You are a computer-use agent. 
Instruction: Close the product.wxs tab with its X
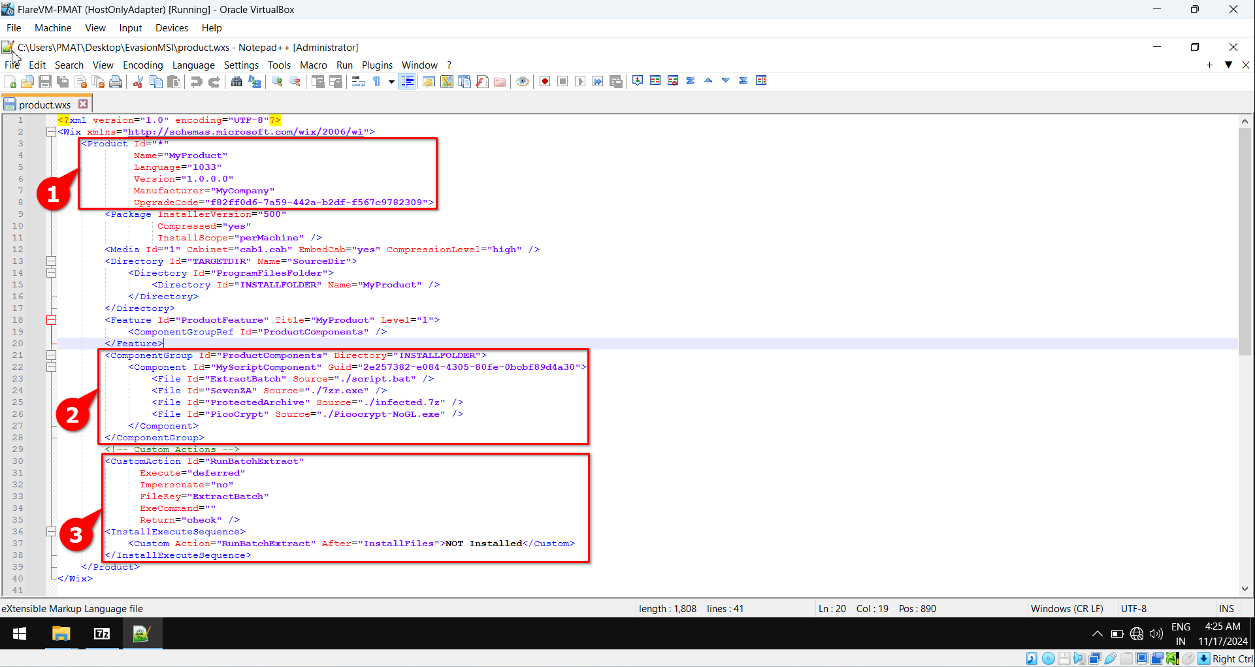83,104
